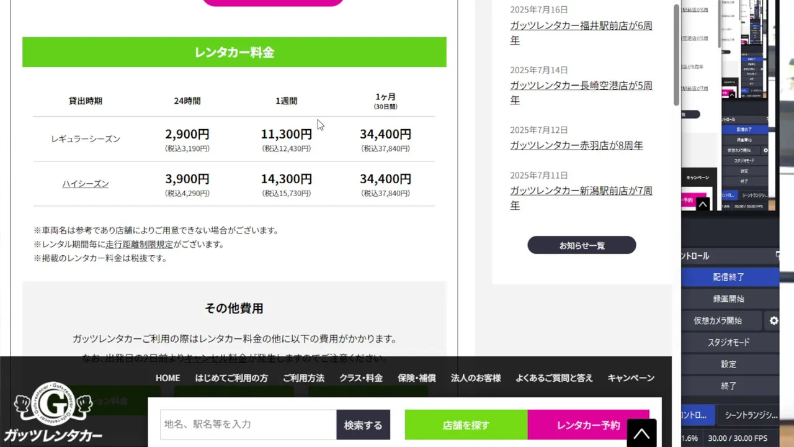Click the regular season 11,300円 price
The height and width of the screenshot is (447, 794).
click(x=287, y=134)
